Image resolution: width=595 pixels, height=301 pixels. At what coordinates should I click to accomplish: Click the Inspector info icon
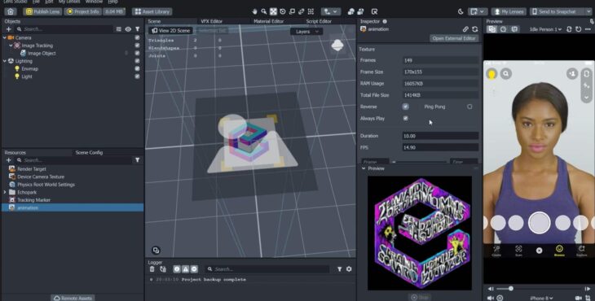[385, 22]
